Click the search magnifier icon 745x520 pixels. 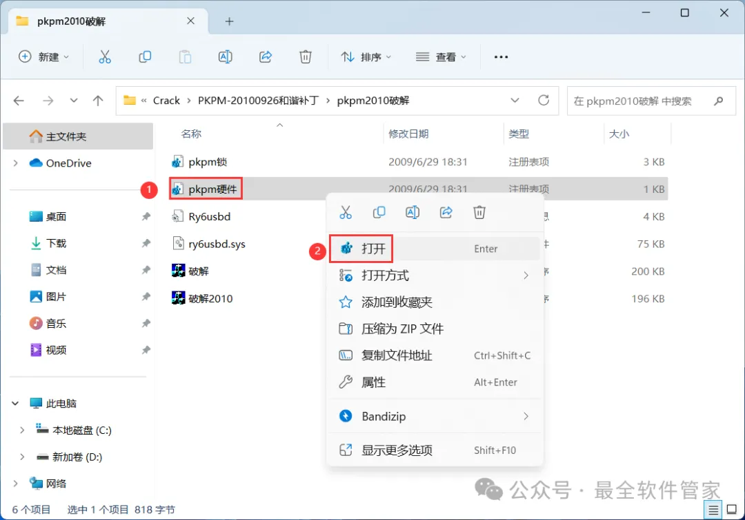tap(719, 101)
